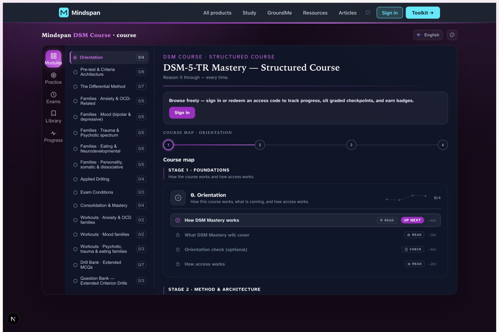Image resolution: width=499 pixels, height=332 pixels.
Task: Open the Toolkit button
Action: coord(423,13)
